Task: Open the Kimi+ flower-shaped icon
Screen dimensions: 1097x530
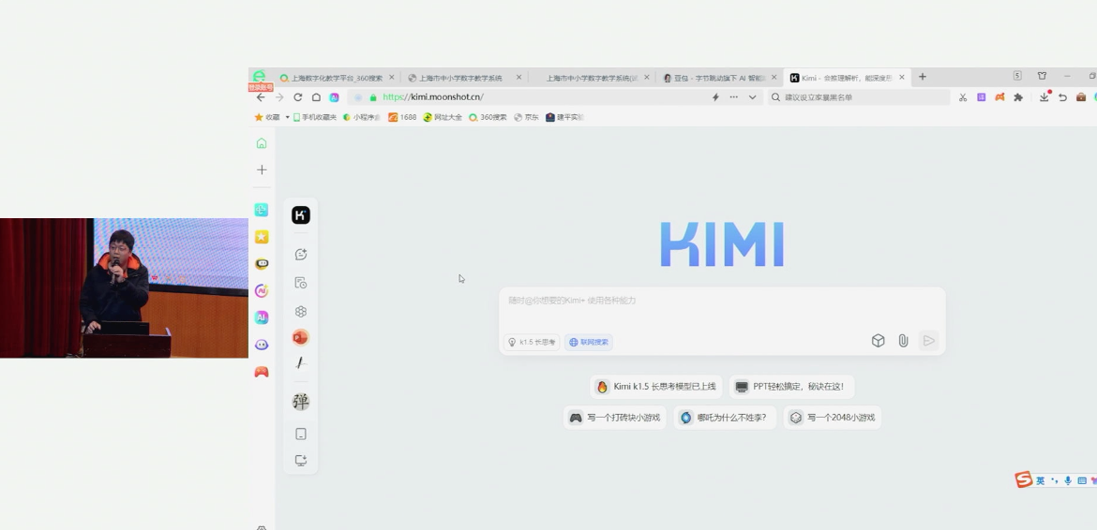Action: (x=301, y=312)
